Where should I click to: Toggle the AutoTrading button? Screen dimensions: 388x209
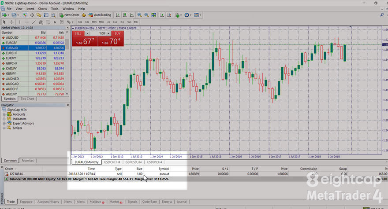pyautogui.click(x=100, y=15)
